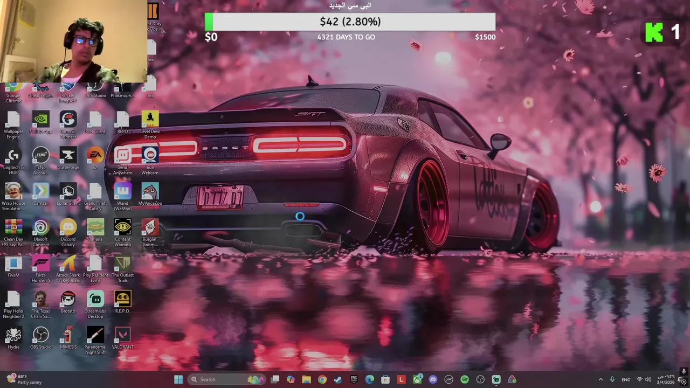Image resolution: width=690 pixels, height=388 pixels.
Task: Open The Outlast Trials desktop icon
Action: pyautogui.click(x=122, y=269)
